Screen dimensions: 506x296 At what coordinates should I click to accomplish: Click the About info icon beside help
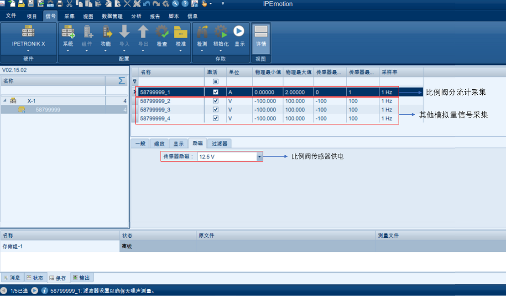[195, 4]
